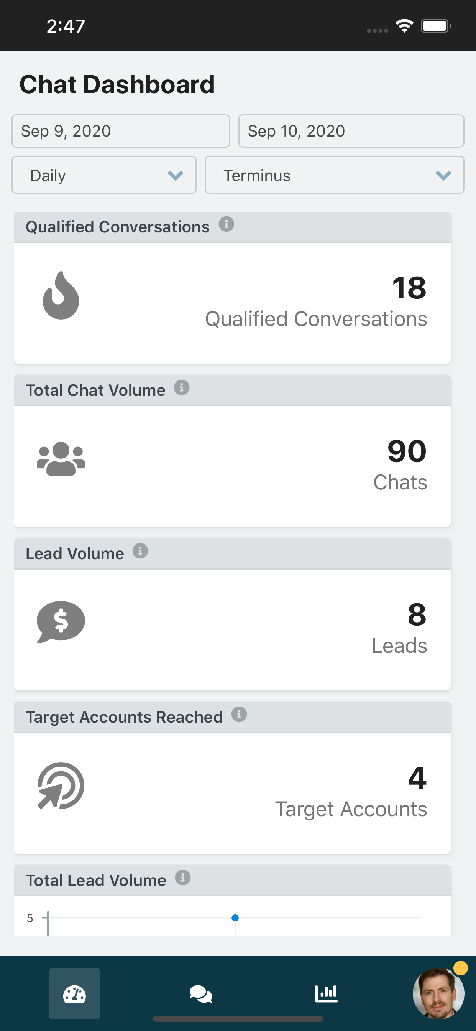Tap the flame icon in Qualified Conversations
Image resolution: width=476 pixels, height=1031 pixels.
[61, 295]
